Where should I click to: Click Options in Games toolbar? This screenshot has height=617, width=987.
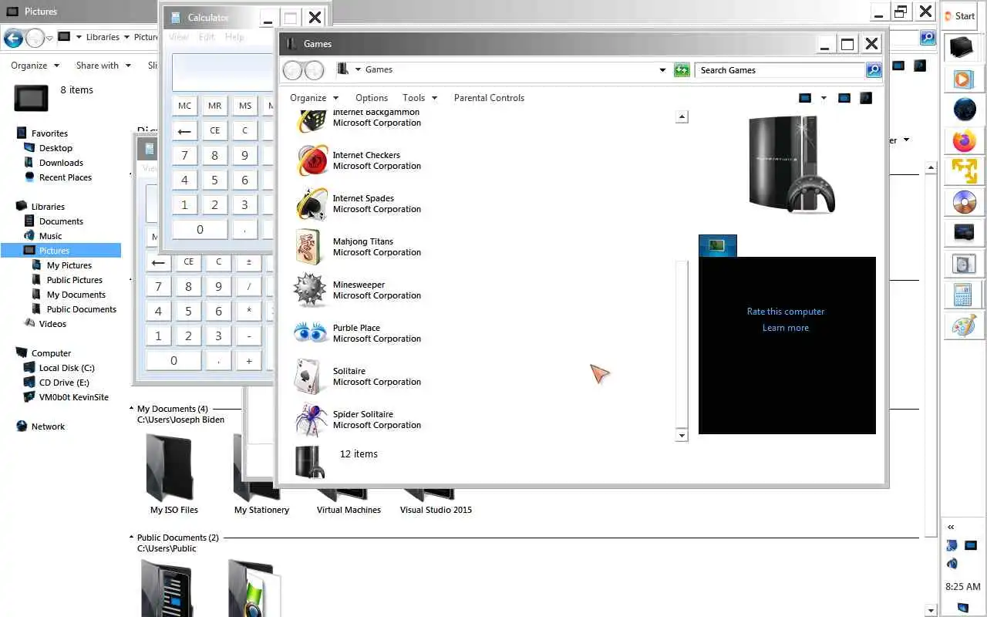(x=372, y=98)
